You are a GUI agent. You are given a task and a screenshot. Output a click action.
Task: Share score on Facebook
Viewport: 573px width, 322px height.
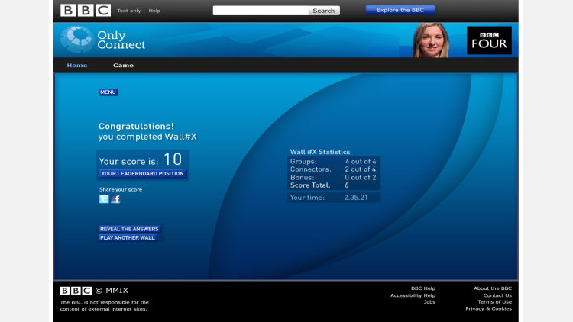click(x=115, y=199)
